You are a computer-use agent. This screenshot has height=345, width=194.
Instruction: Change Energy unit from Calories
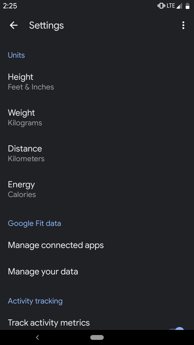tap(97, 189)
